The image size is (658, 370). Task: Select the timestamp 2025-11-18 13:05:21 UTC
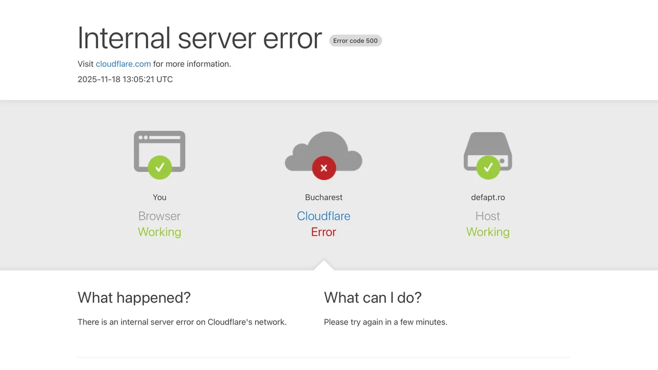(x=125, y=79)
